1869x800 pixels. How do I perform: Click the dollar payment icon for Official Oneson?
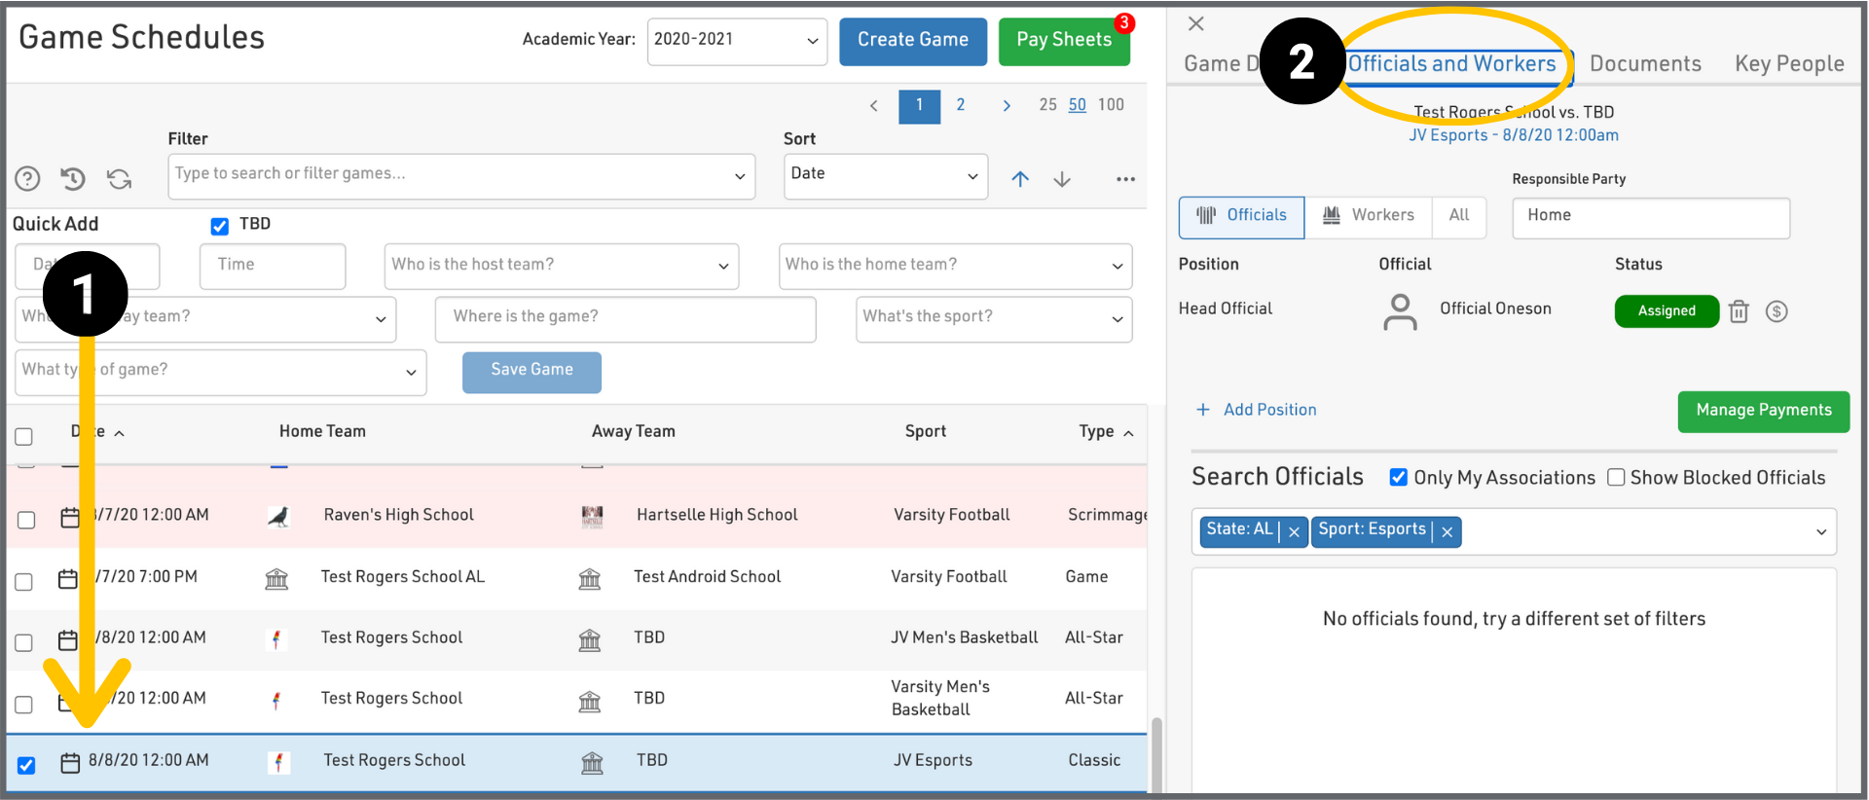coord(1777,311)
